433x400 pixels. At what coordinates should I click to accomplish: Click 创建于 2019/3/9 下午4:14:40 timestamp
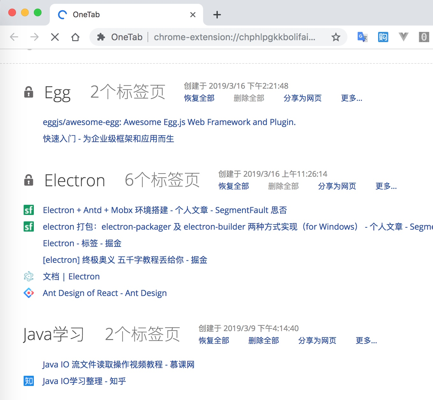coord(248,328)
